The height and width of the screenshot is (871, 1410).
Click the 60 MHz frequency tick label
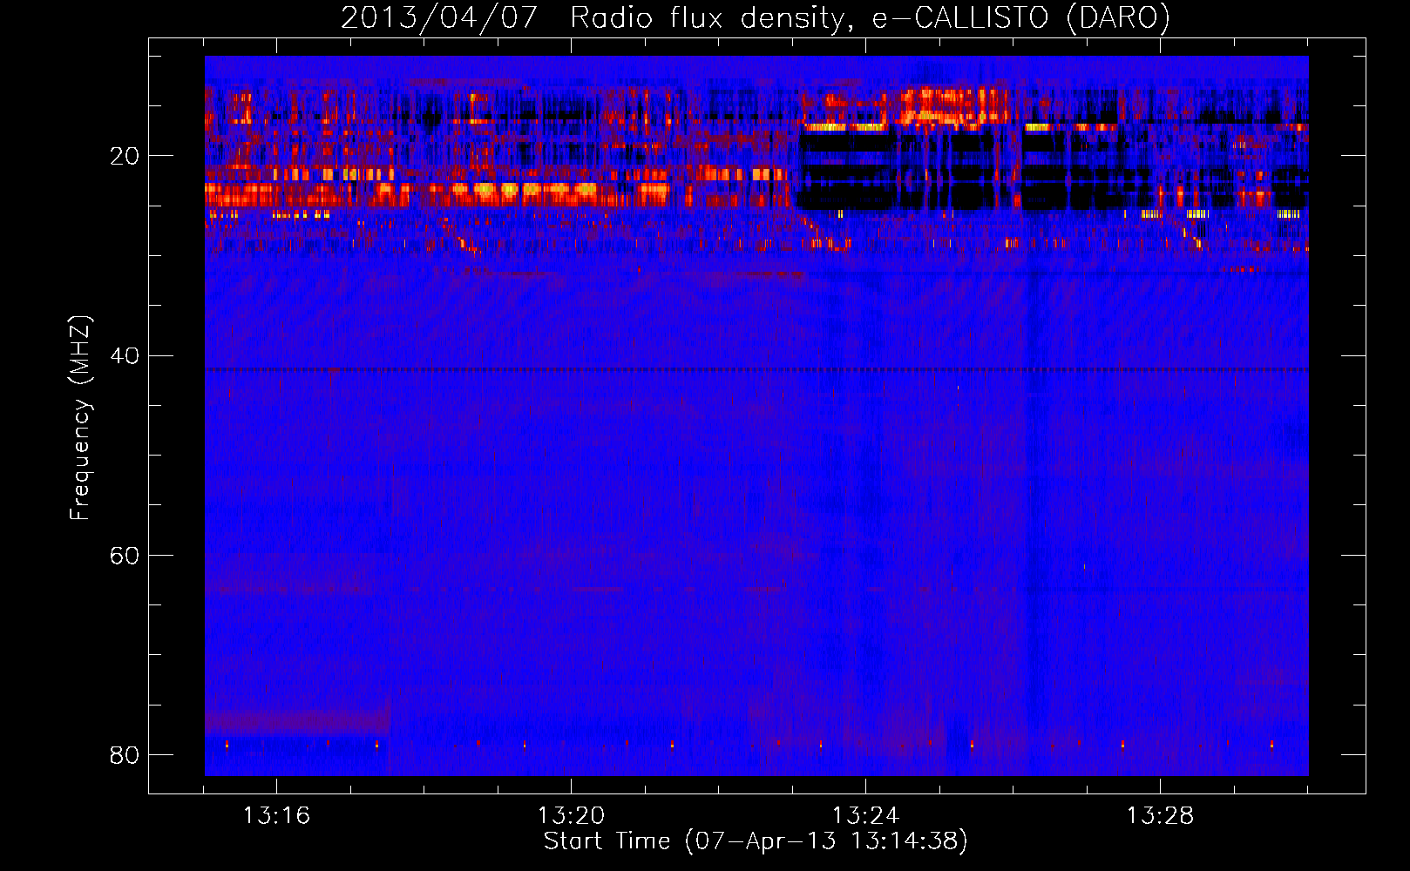[124, 556]
